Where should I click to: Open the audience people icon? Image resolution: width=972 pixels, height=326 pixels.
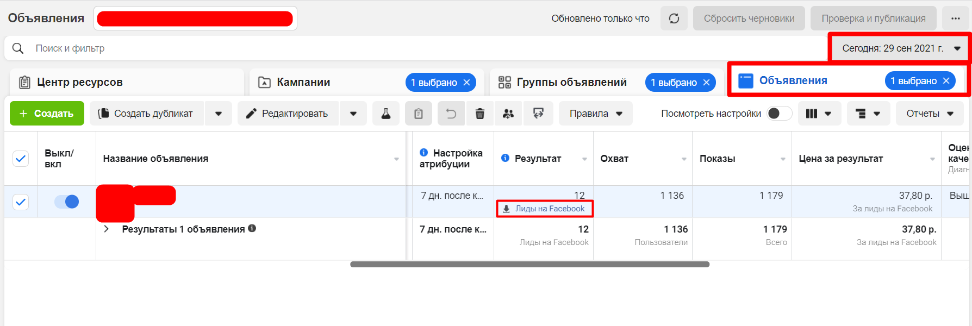coord(508,114)
